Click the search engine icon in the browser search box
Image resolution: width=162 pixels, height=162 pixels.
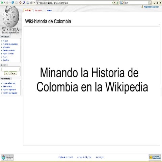click(122, 3)
